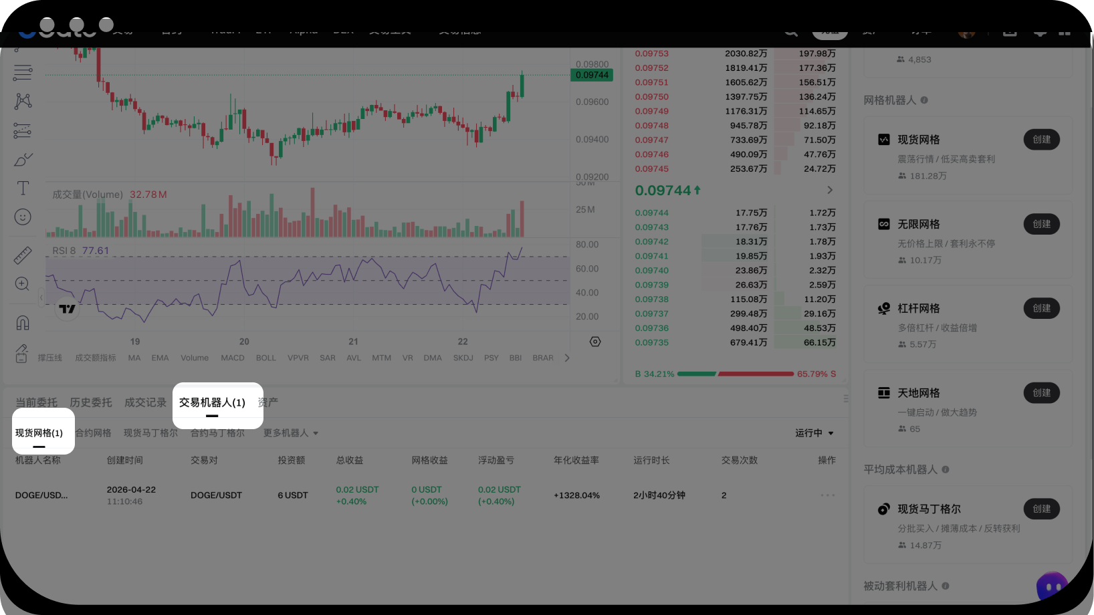
Task: Expand the 更多机器人 dropdown
Action: click(x=290, y=433)
